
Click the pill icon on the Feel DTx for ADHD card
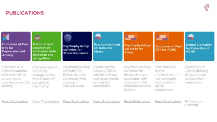tap(162, 37)
